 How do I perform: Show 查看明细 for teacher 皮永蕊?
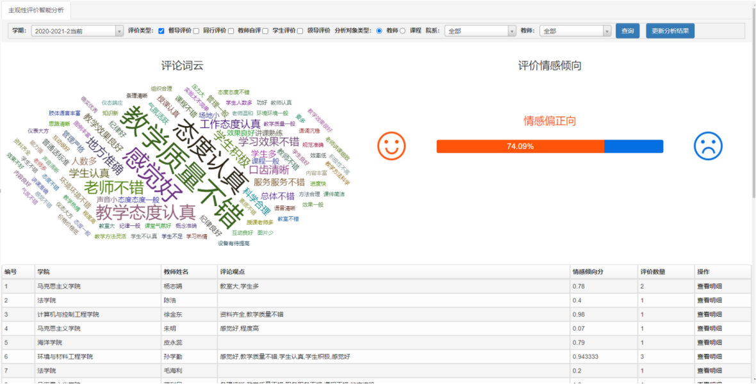709,343
